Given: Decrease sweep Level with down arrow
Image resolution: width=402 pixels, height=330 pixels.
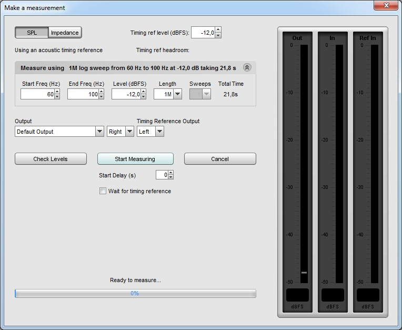Looking at the screenshot, I should click(x=143, y=97).
